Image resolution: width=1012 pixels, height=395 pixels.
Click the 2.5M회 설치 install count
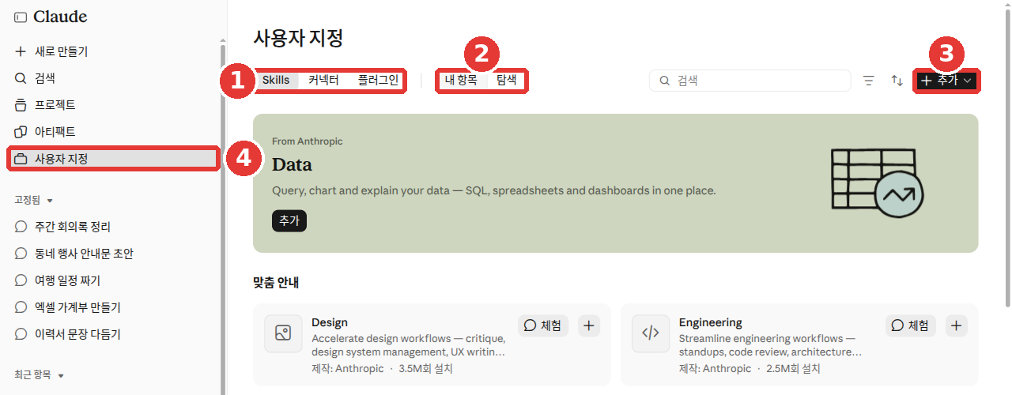pyautogui.click(x=793, y=369)
